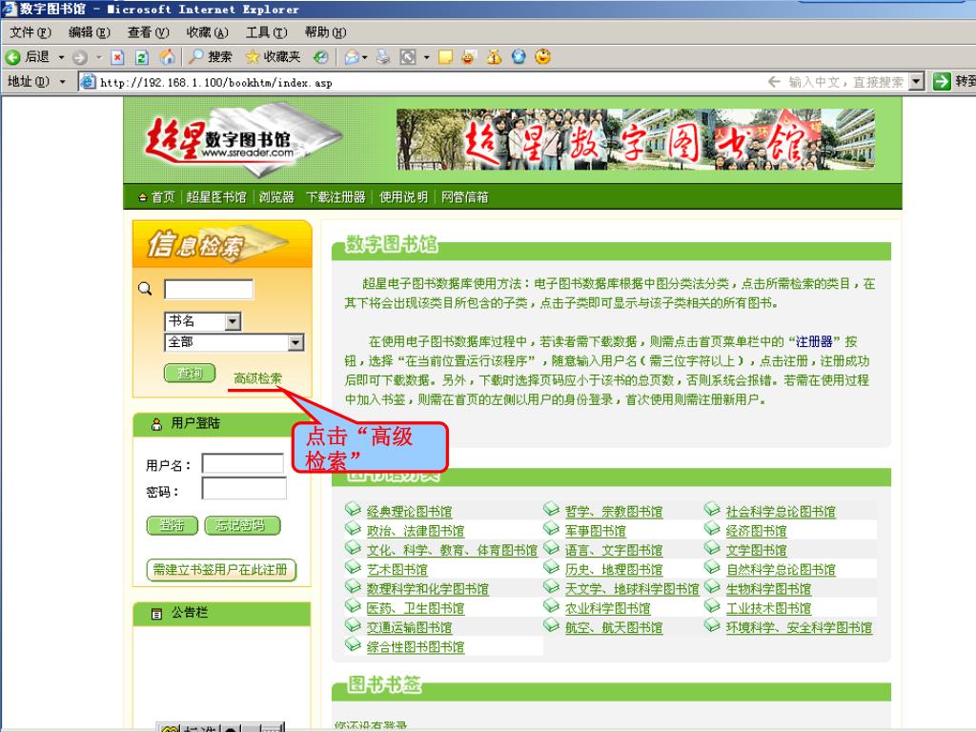This screenshot has height=732, width=976.
Task: Open the 搜索 search toolbar button
Action: coord(211,57)
